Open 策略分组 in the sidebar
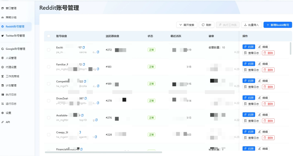The width and height of the screenshot is (293, 156). (x=11, y=17)
